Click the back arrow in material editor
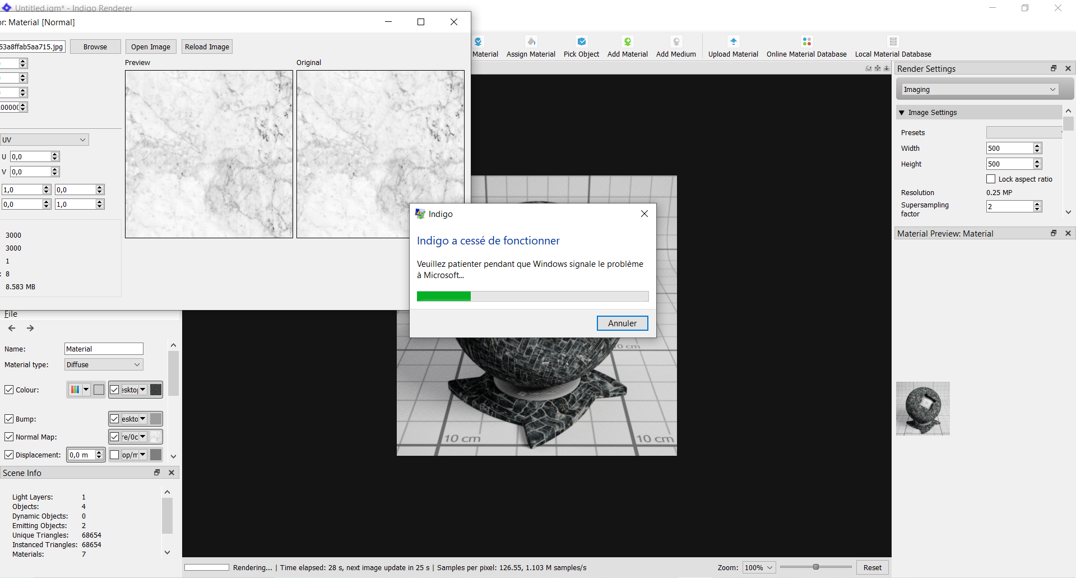Viewport: 1076px width, 578px height. 12,329
